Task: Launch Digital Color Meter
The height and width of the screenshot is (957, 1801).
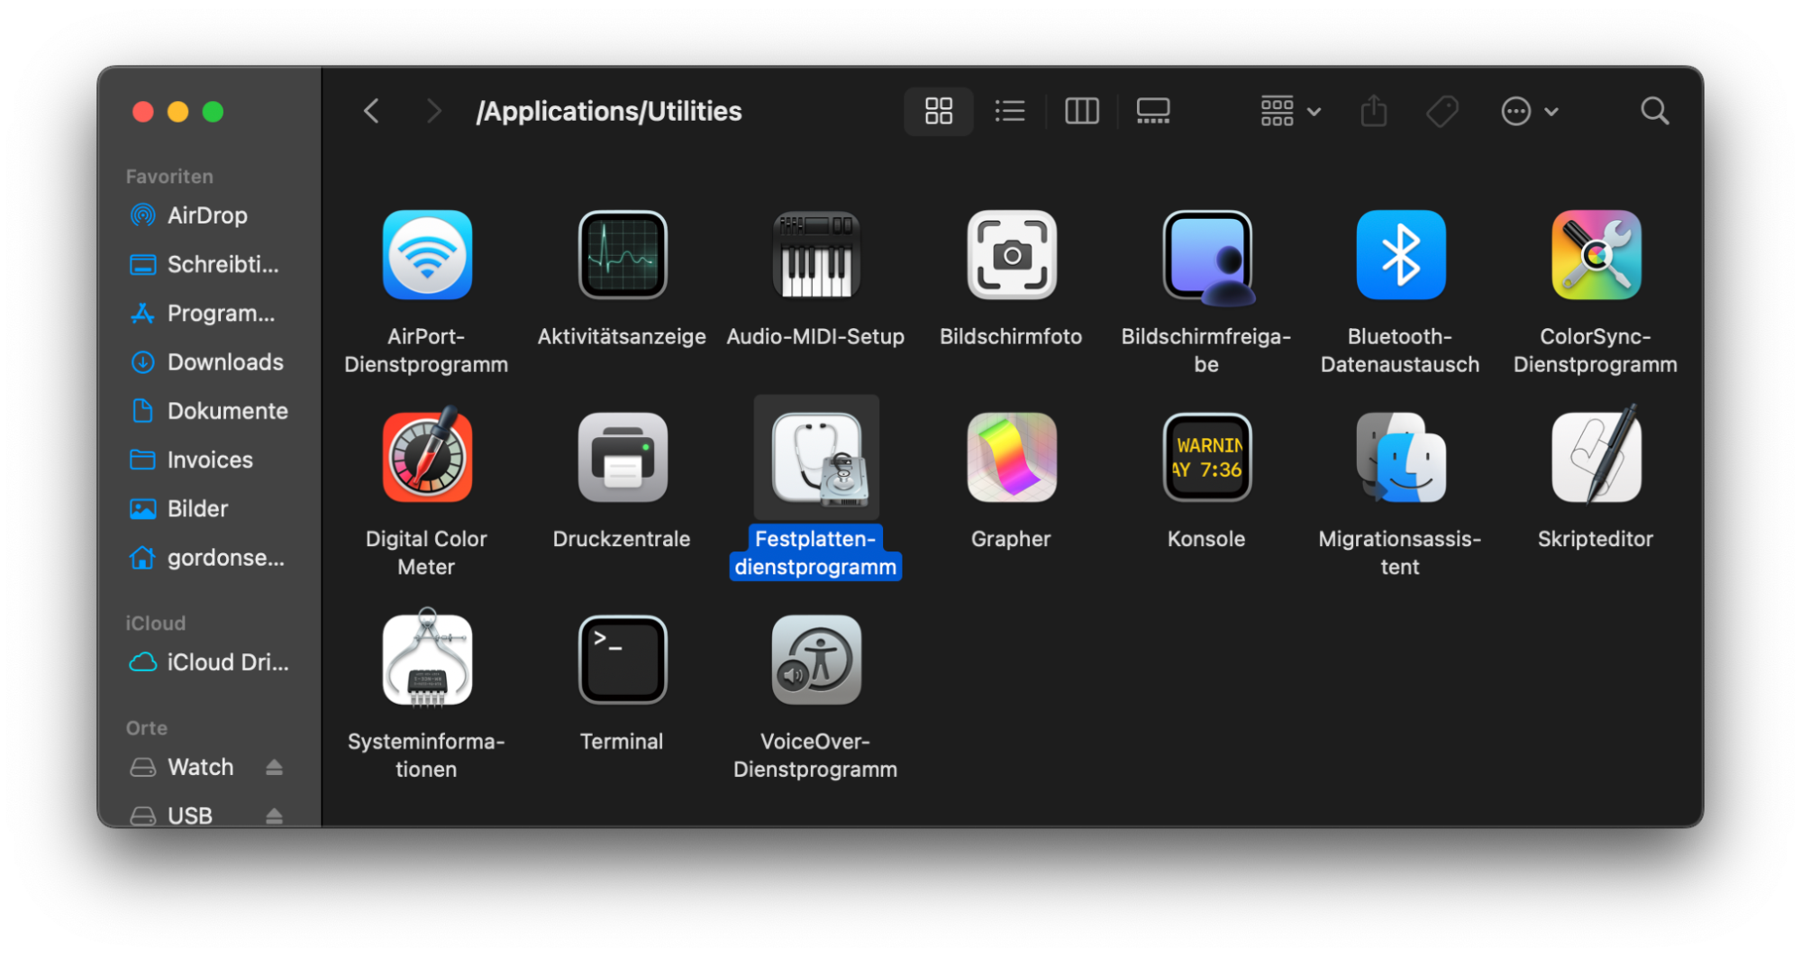Action: click(x=426, y=457)
